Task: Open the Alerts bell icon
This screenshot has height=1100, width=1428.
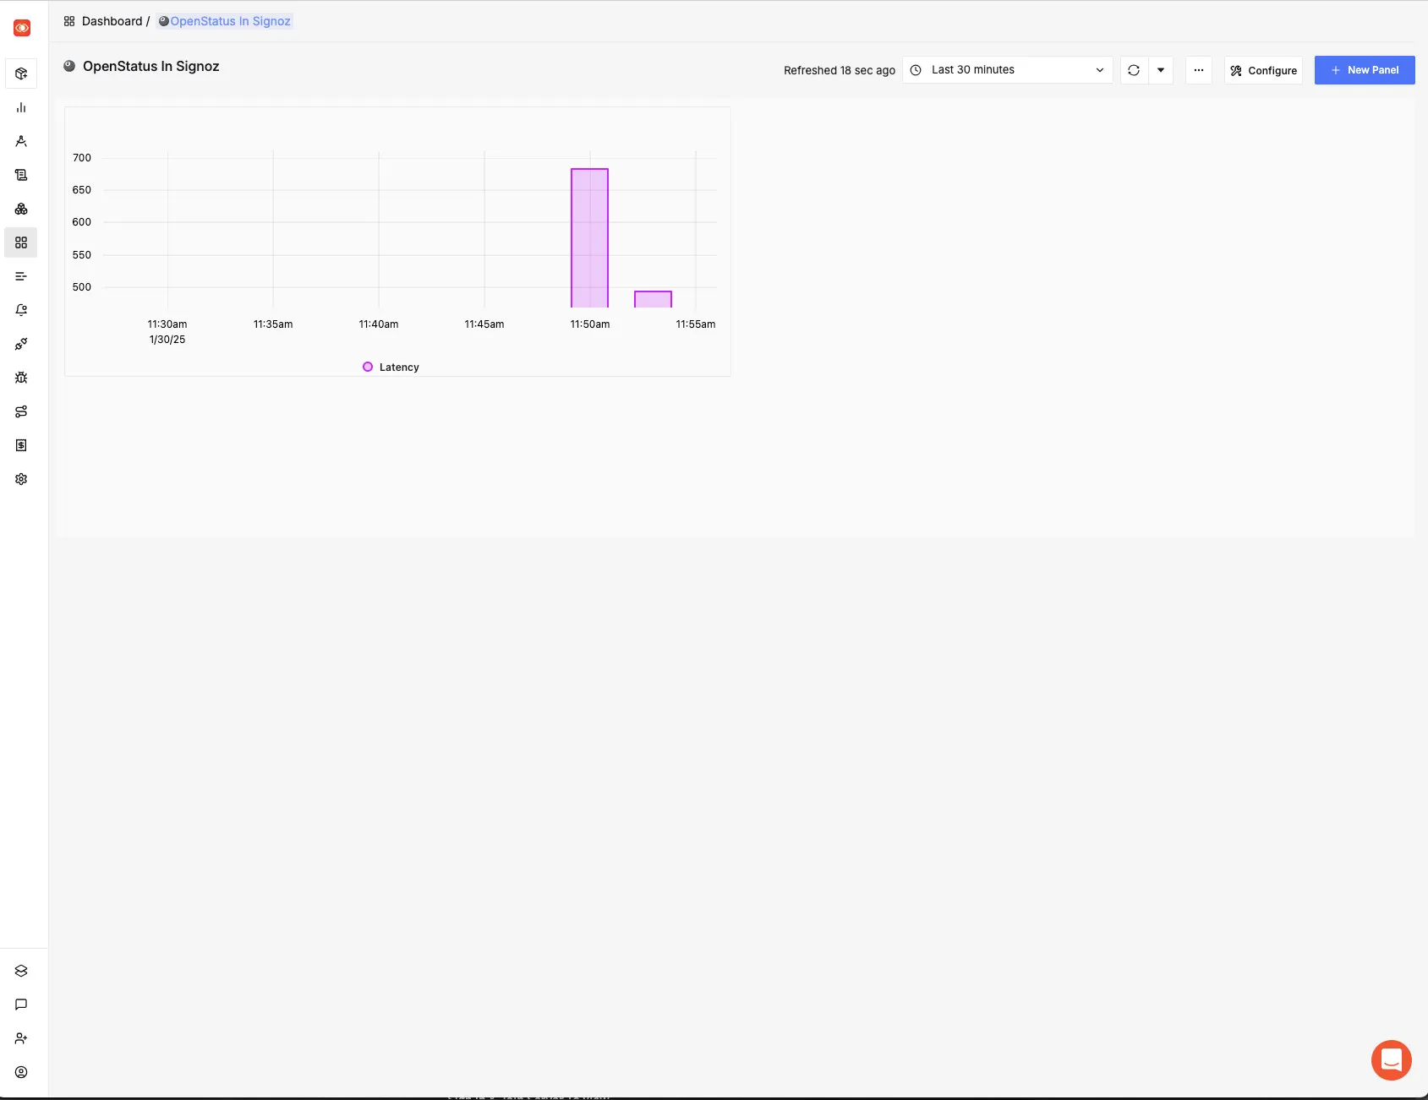Action: [x=22, y=310]
